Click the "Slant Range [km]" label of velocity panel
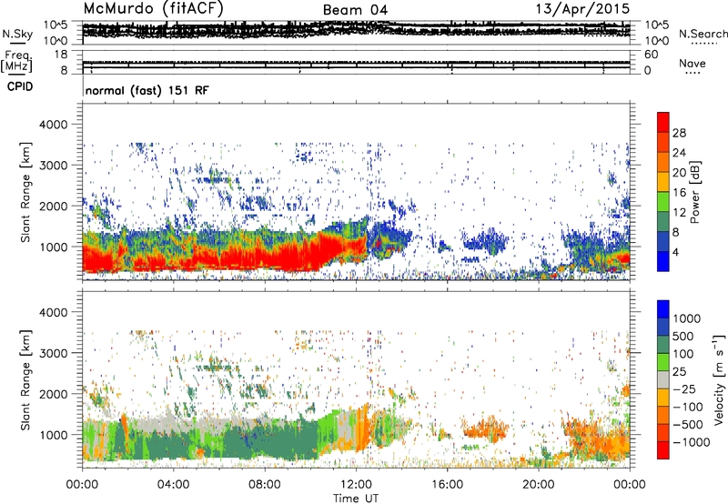Viewport: 728px width, 504px height. [x=25, y=379]
